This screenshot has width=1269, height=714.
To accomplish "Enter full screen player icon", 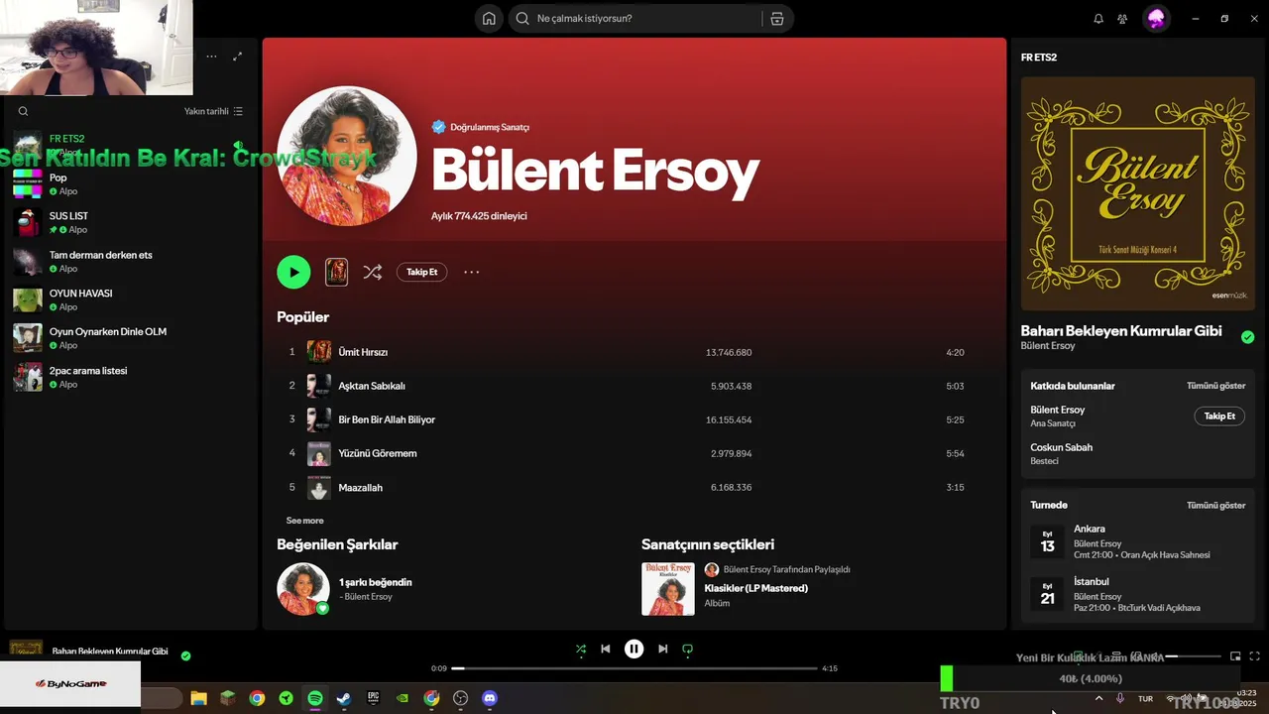I will [x=1254, y=655].
